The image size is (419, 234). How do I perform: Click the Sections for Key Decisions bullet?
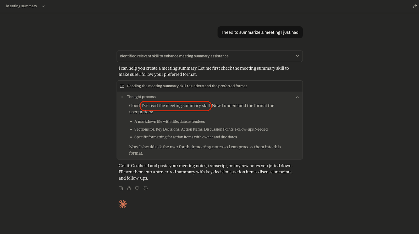pyautogui.click(x=201, y=129)
